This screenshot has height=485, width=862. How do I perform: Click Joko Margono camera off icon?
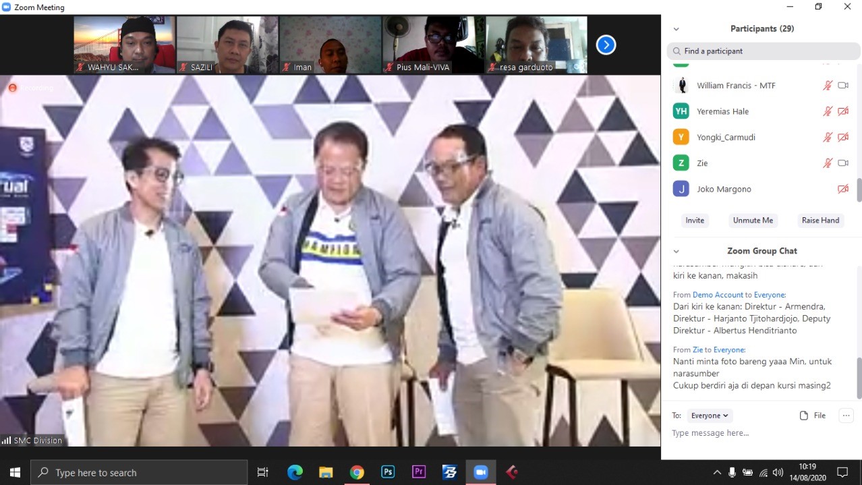(x=843, y=190)
